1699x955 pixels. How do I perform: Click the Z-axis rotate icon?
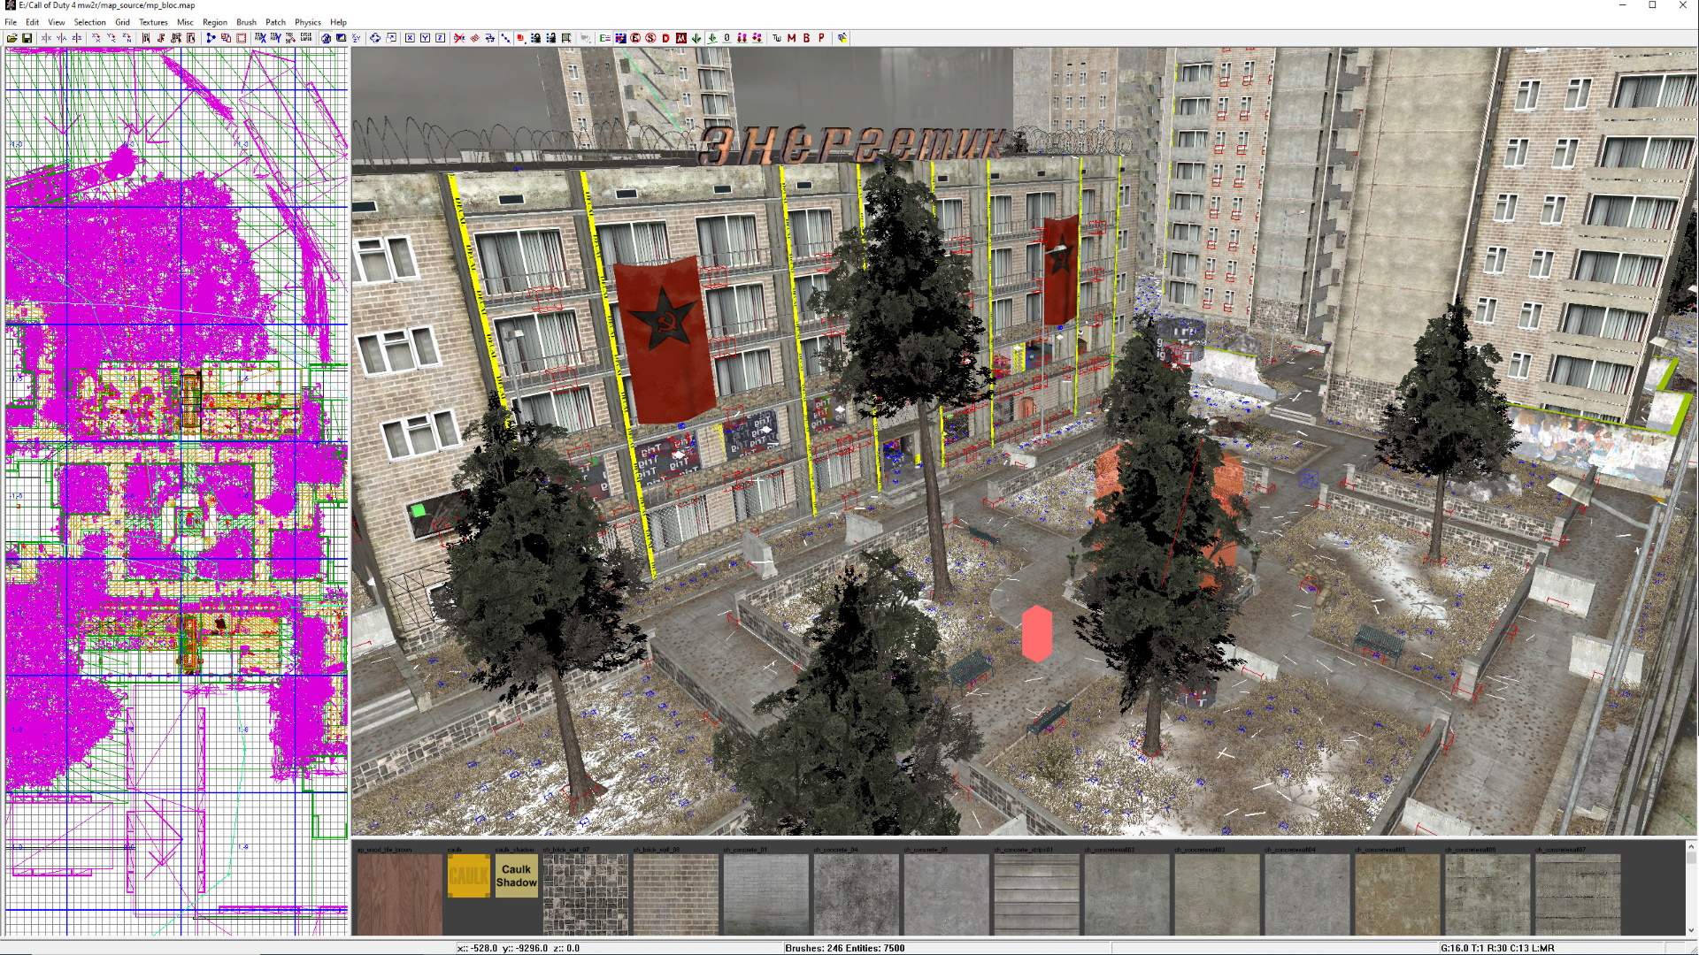click(127, 38)
